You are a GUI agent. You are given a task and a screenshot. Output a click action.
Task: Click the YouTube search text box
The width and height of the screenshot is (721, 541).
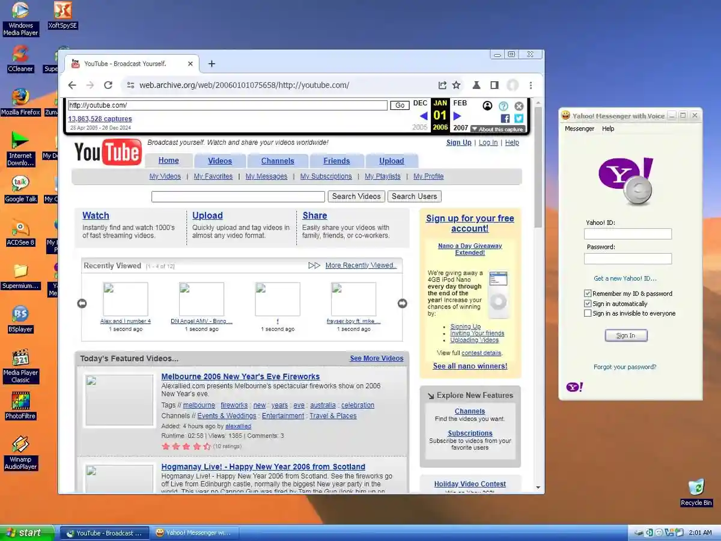coord(238,197)
